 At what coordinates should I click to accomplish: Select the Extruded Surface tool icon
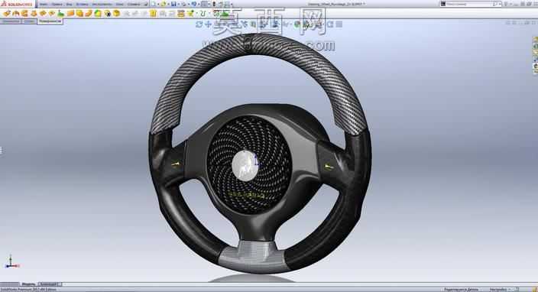7,14
